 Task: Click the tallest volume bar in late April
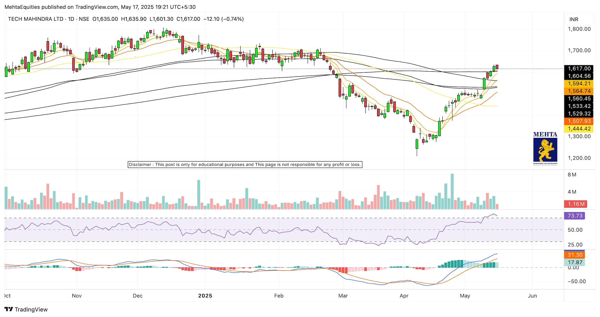click(452, 192)
